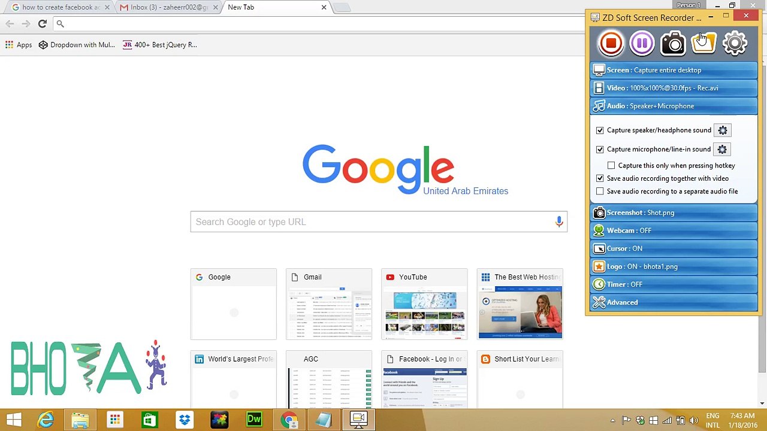Collapse the Audio: Speaker+Microphone section
Image resolution: width=767 pixels, height=431 pixels.
[x=674, y=106]
